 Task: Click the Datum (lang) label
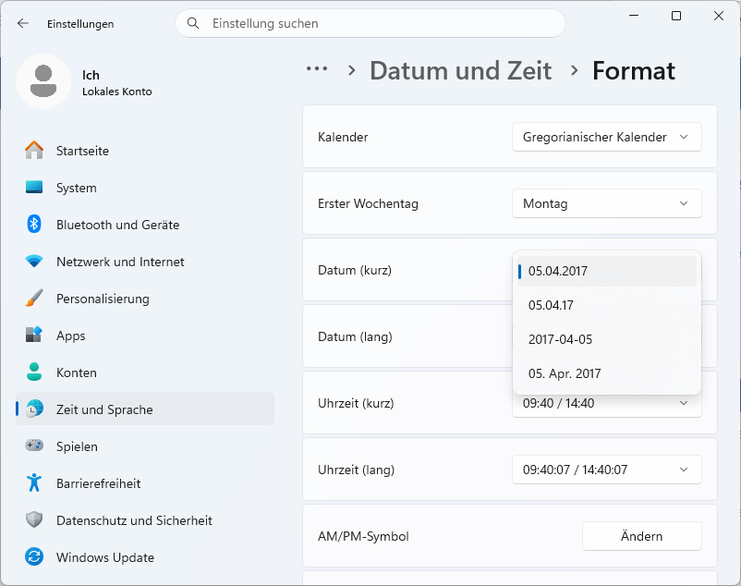coord(355,337)
